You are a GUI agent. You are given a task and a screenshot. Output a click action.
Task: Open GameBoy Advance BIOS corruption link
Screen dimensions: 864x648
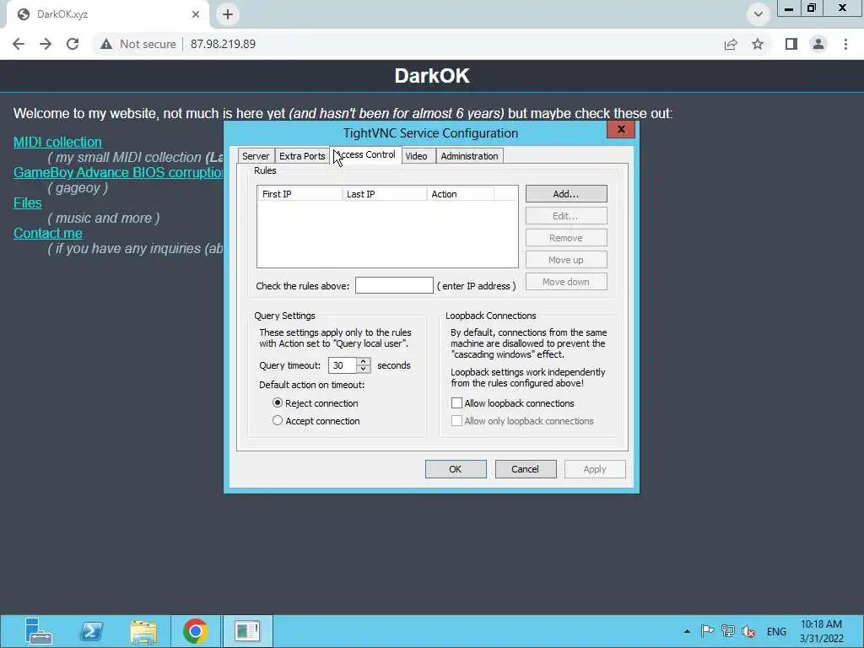point(118,172)
